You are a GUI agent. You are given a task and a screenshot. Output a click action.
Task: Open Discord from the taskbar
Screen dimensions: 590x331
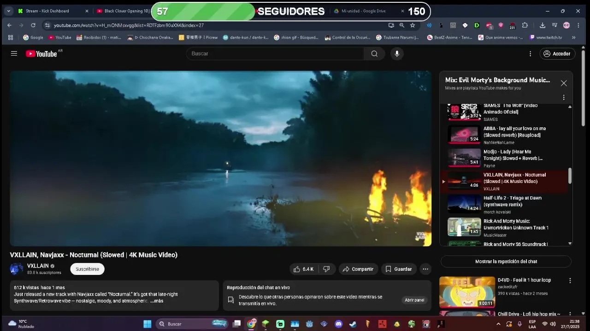pyautogui.click(x=339, y=324)
